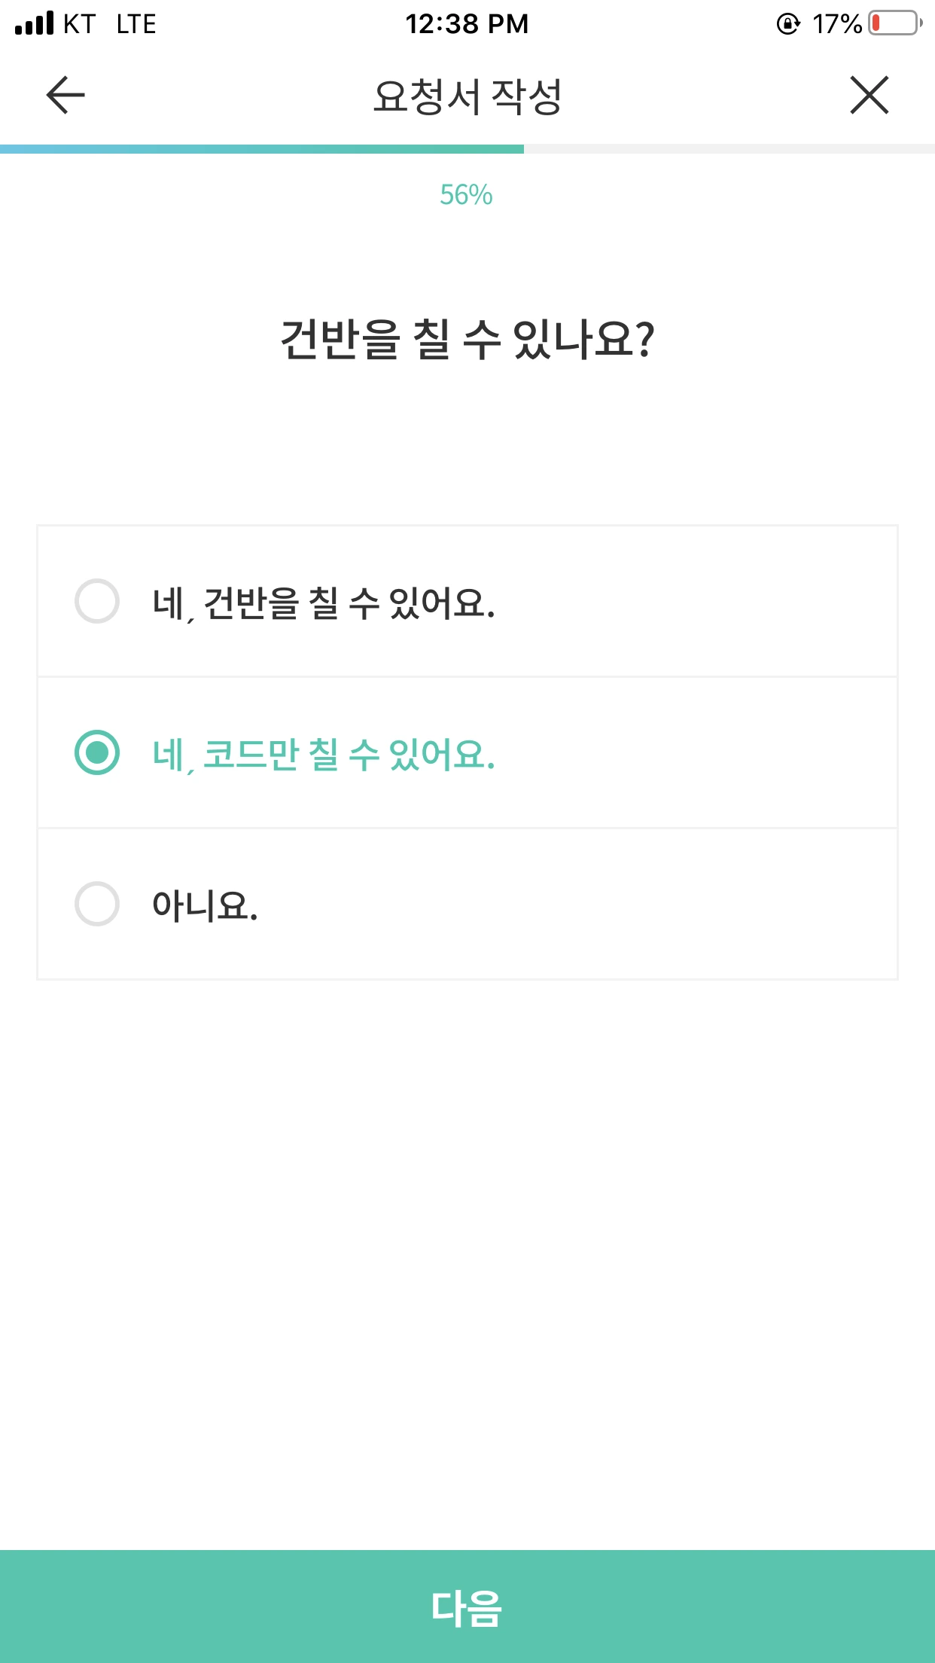Tap the cellular signal strength icon
Image resolution: width=935 pixels, height=1663 pixels.
35,23
